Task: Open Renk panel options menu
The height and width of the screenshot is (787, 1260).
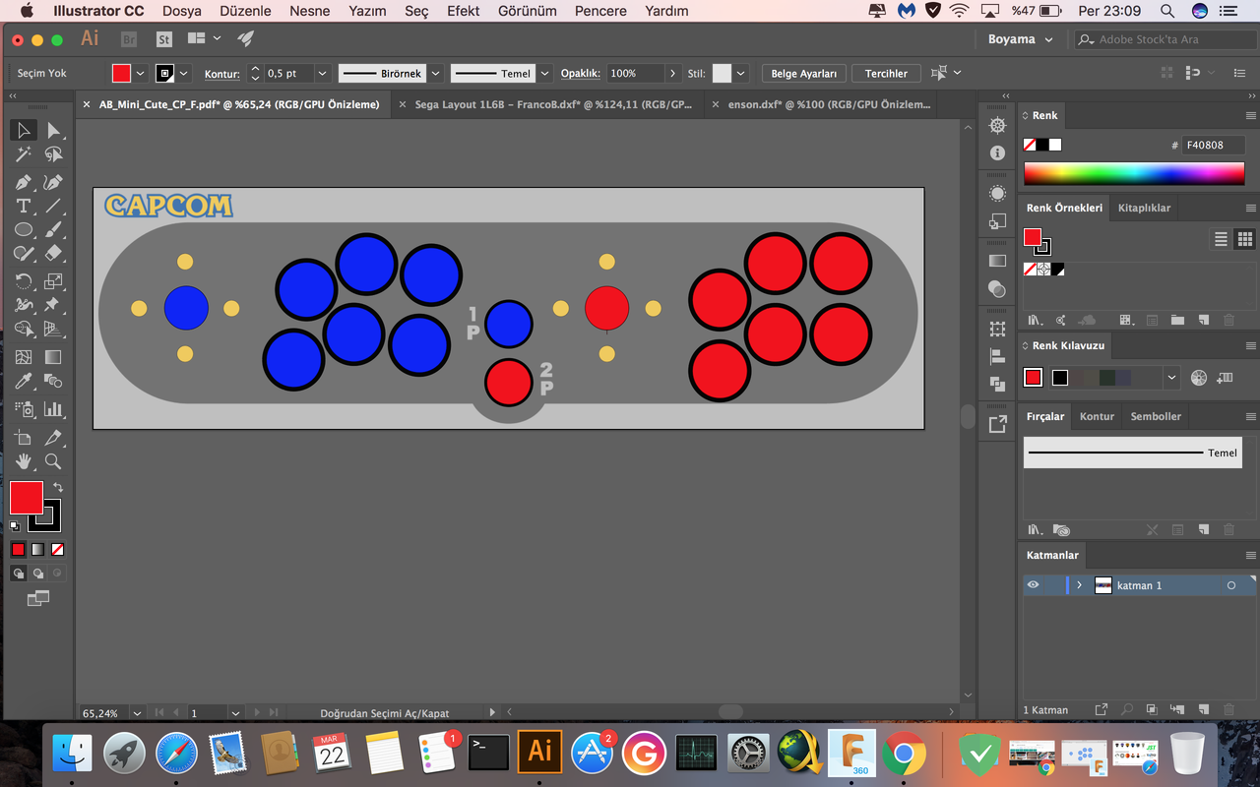Action: pyautogui.click(x=1250, y=116)
